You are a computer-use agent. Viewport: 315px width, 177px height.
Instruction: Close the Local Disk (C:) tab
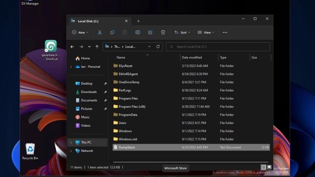click(126, 21)
